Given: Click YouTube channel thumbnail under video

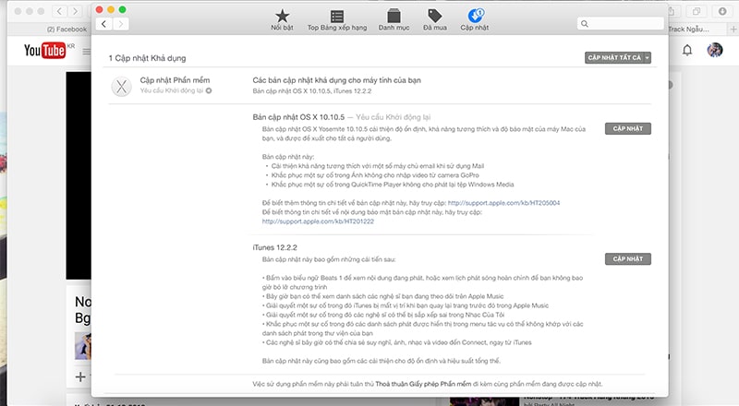Looking at the screenshot, I should coord(83,346).
